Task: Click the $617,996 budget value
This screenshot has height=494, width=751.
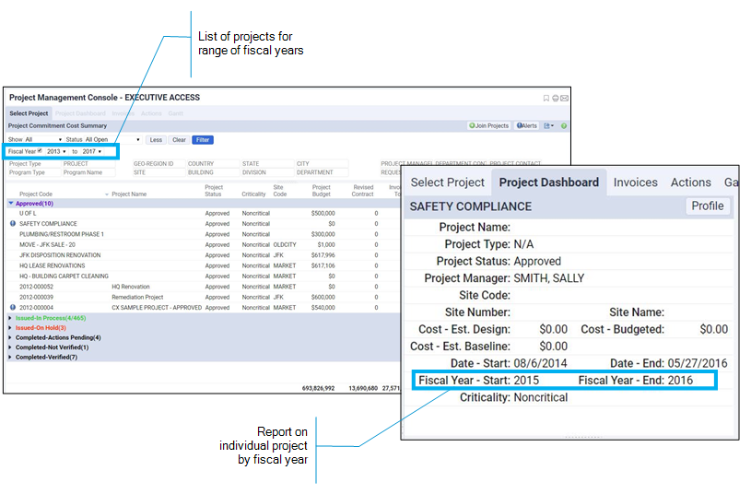Action: click(x=323, y=255)
